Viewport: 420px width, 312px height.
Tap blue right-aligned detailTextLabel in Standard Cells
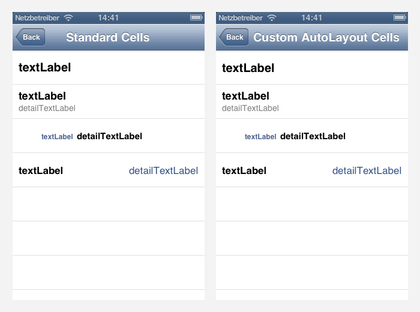click(x=163, y=171)
